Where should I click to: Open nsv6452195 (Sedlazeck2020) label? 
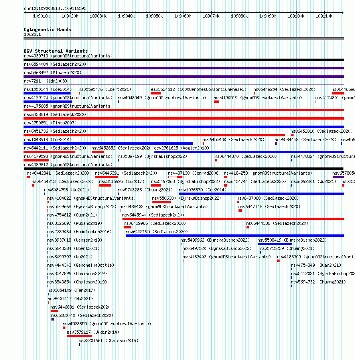[157, 232]
